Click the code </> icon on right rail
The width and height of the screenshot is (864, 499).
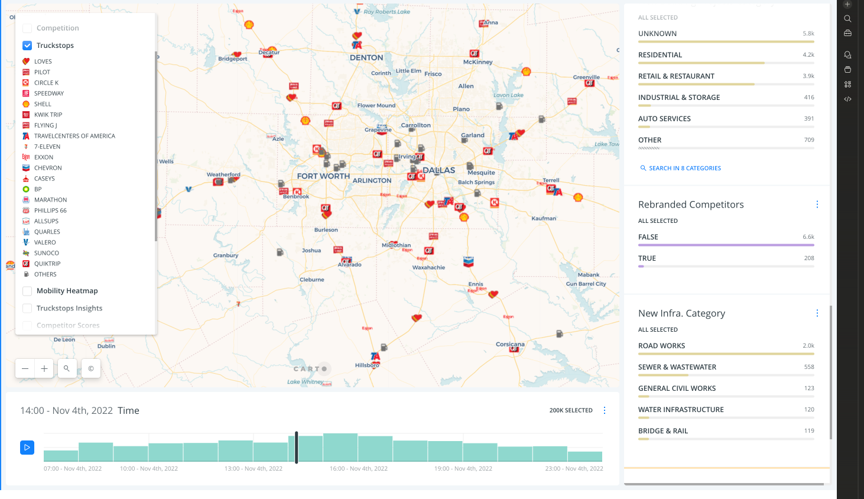847,99
